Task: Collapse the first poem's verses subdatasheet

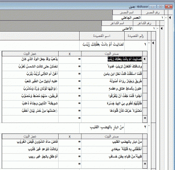Action: (x=149, y=43)
